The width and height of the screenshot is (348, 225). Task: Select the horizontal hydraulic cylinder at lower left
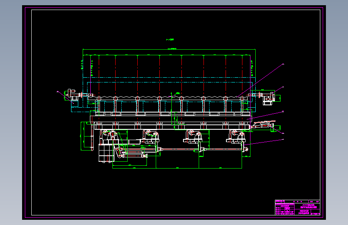(x=134, y=156)
